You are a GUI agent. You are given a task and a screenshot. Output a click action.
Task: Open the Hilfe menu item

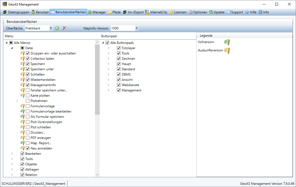tap(251, 12)
